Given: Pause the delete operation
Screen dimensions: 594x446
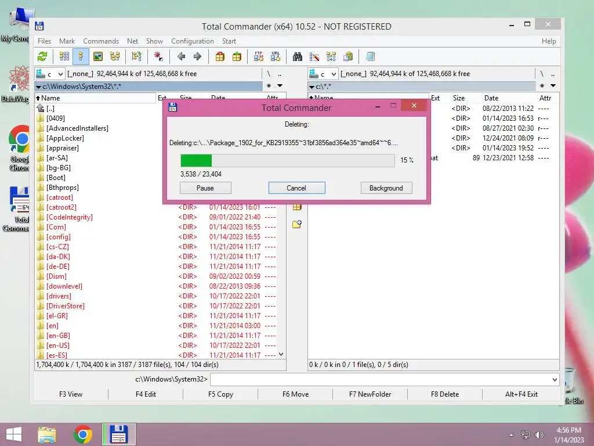Looking at the screenshot, I should click(205, 188).
